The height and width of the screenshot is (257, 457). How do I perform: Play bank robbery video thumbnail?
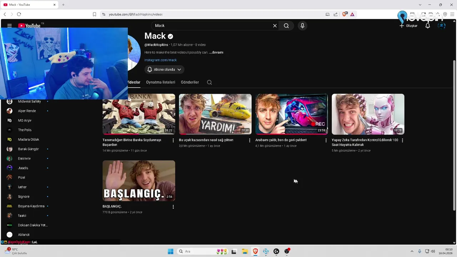(139, 114)
